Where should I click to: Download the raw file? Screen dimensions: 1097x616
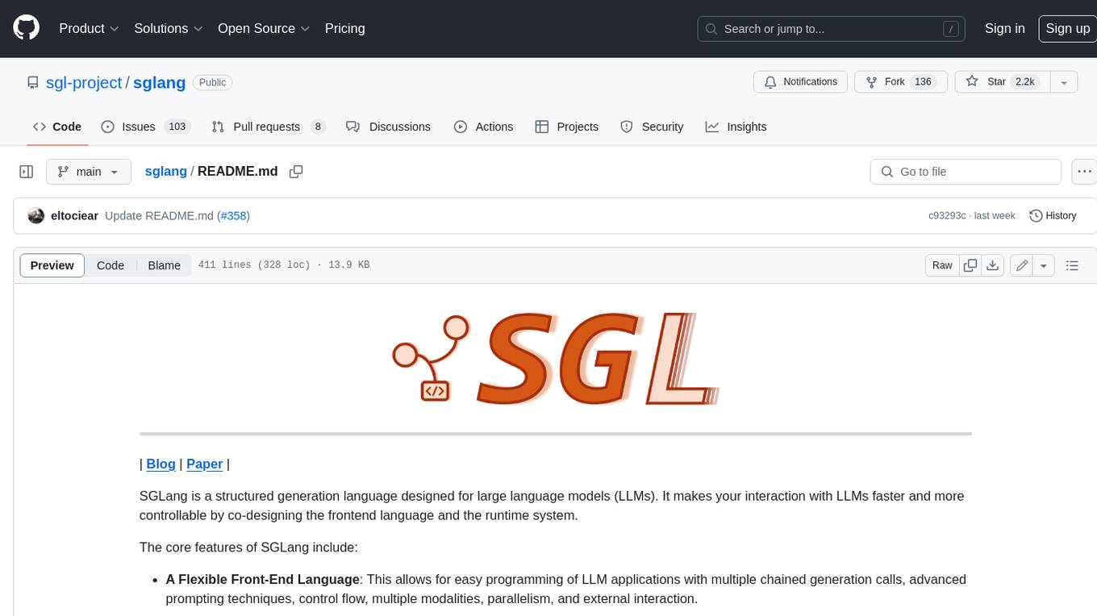[993, 265]
